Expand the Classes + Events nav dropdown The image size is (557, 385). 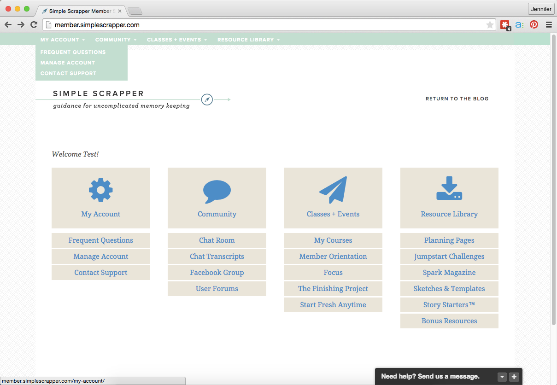click(177, 40)
